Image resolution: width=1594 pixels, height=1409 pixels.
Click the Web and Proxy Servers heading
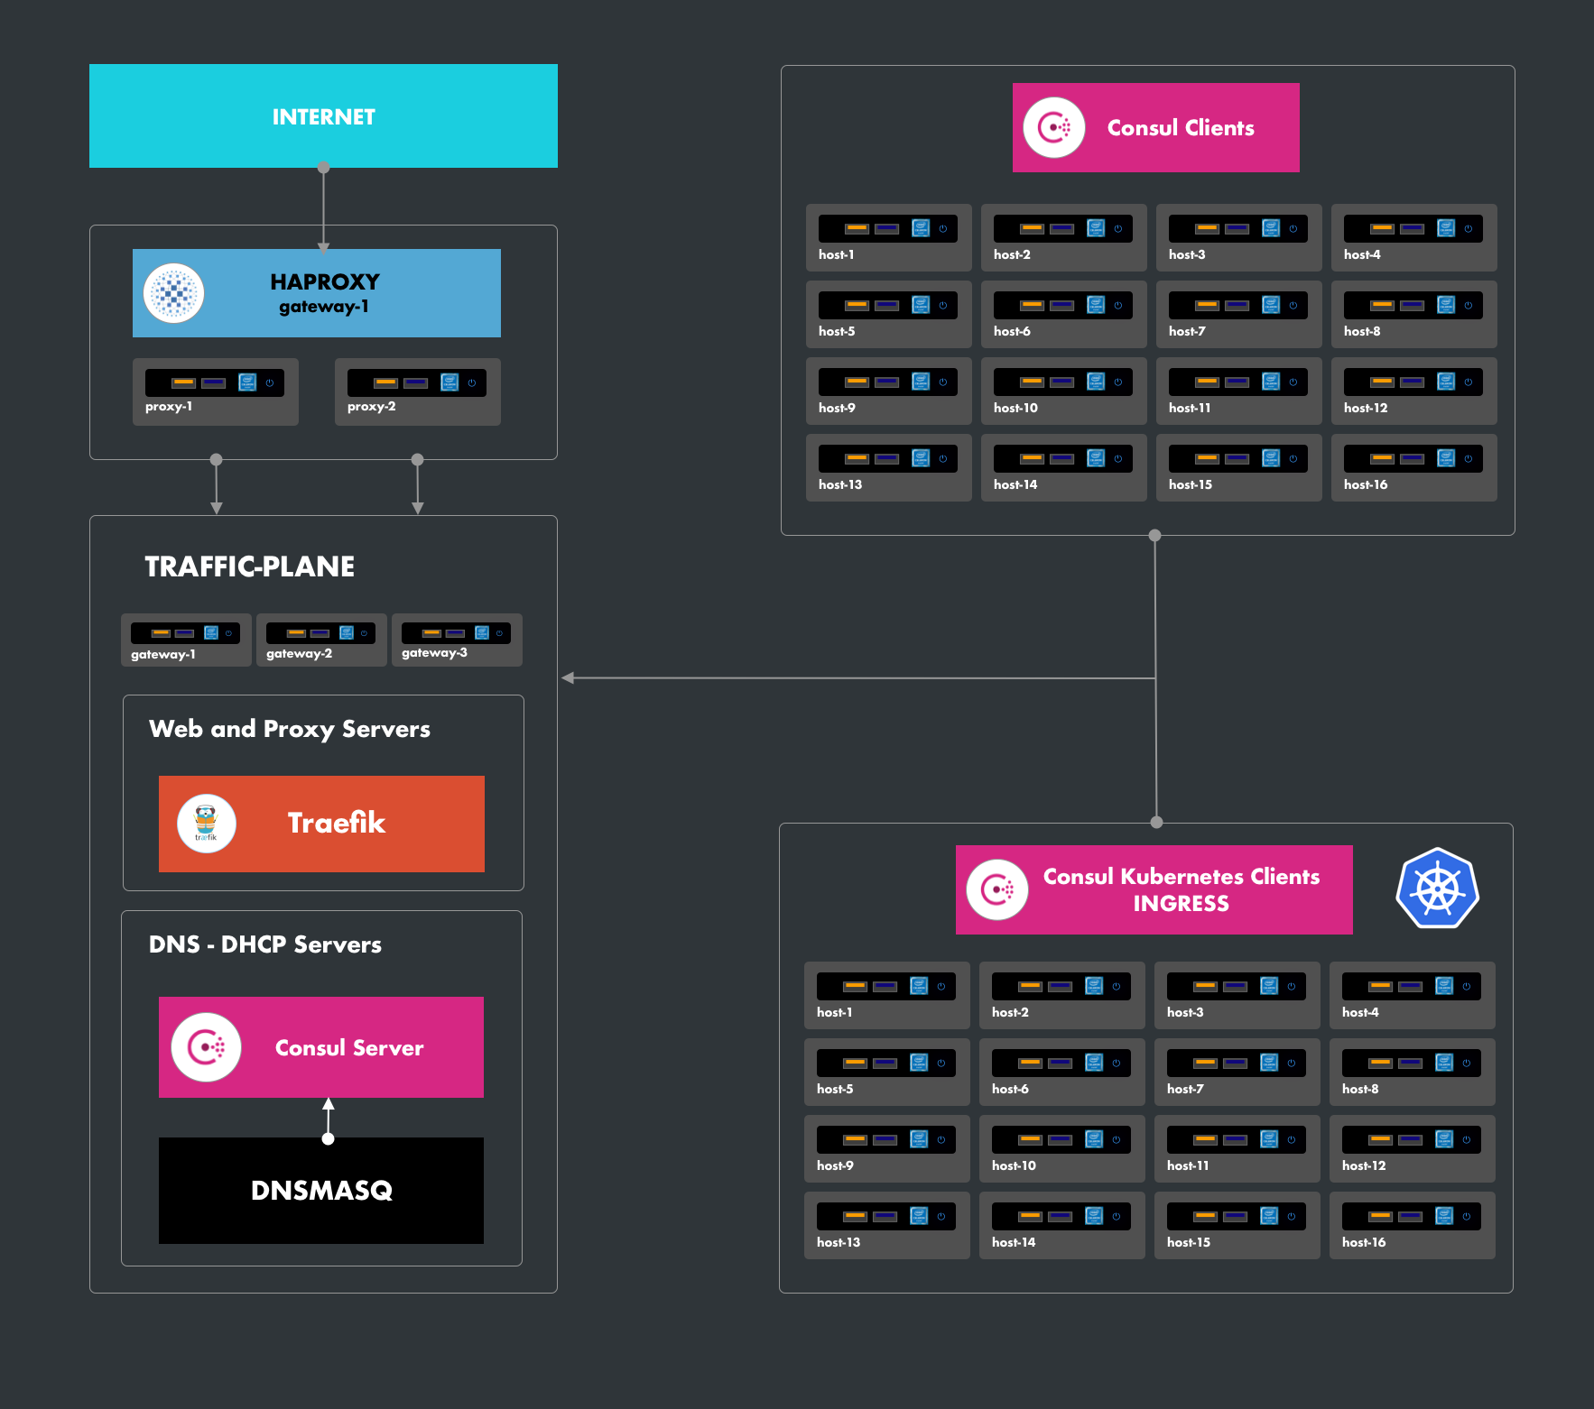click(x=289, y=729)
